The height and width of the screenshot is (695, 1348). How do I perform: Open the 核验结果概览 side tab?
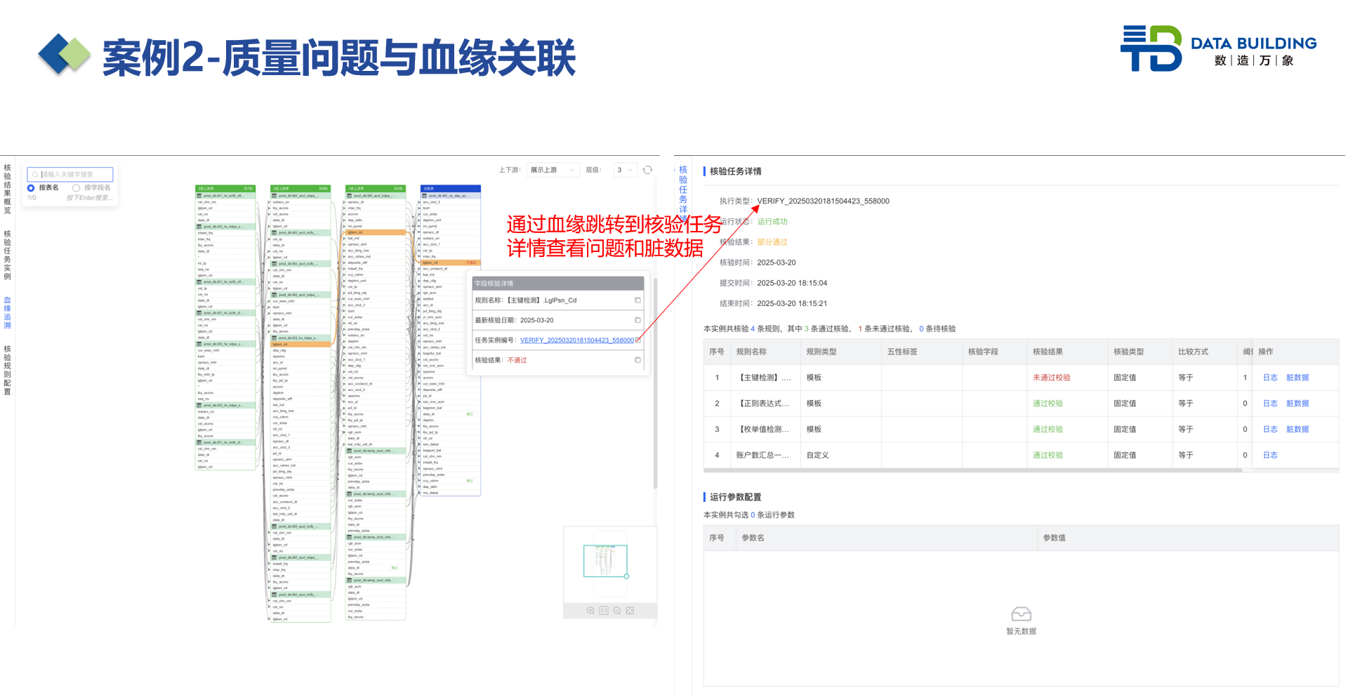[8, 189]
